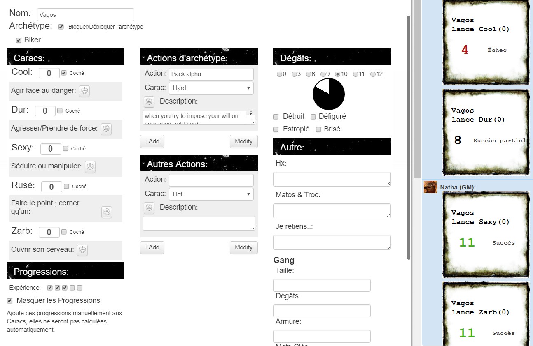The width and height of the screenshot is (533, 346).
Task: Uncheck the Biker archetype checkbox
Action: tap(19, 40)
